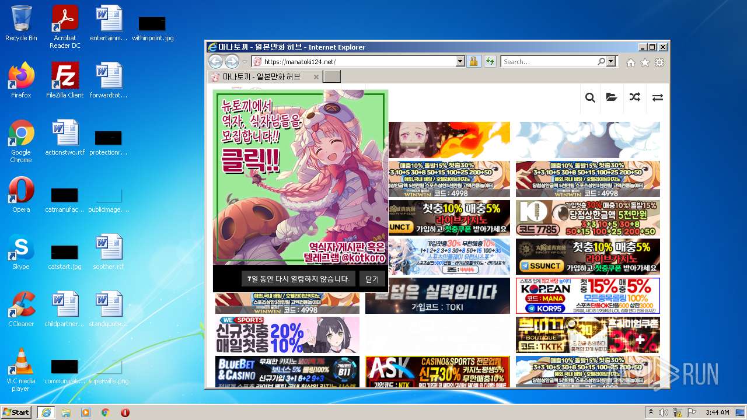The height and width of the screenshot is (420, 747).
Task: Click the site swap arrows icon
Action: pos(658,97)
